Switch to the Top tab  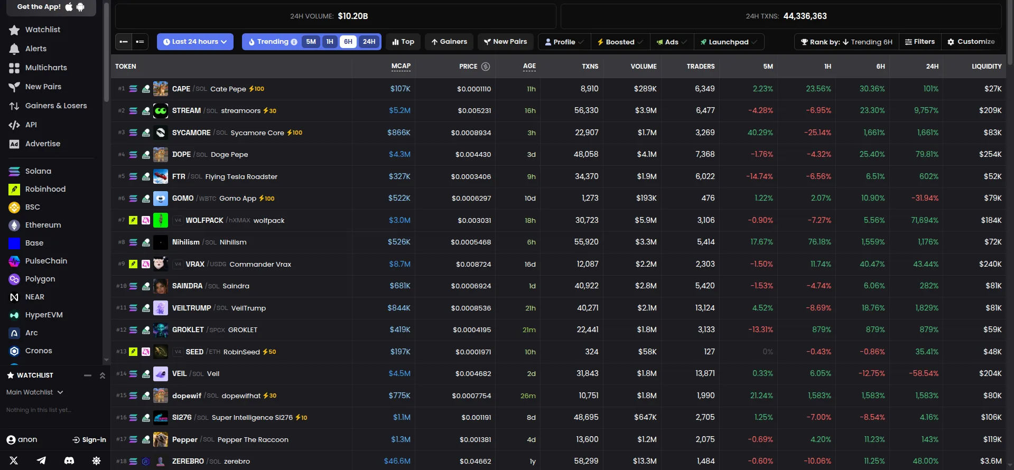(x=403, y=42)
